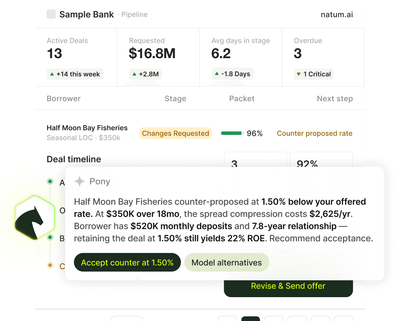The width and height of the screenshot is (398, 321).
Task: Click the green triangle beside -1.8 Days
Action: pos(217,74)
